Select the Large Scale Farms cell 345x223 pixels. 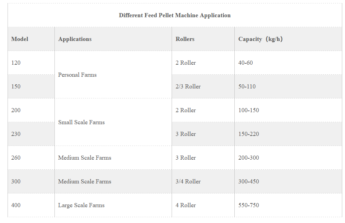click(x=81, y=205)
